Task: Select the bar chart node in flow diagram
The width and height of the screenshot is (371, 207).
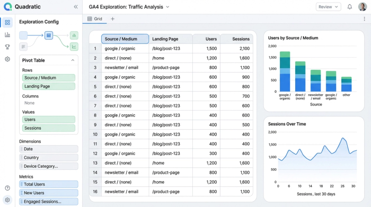Action: coord(74,35)
